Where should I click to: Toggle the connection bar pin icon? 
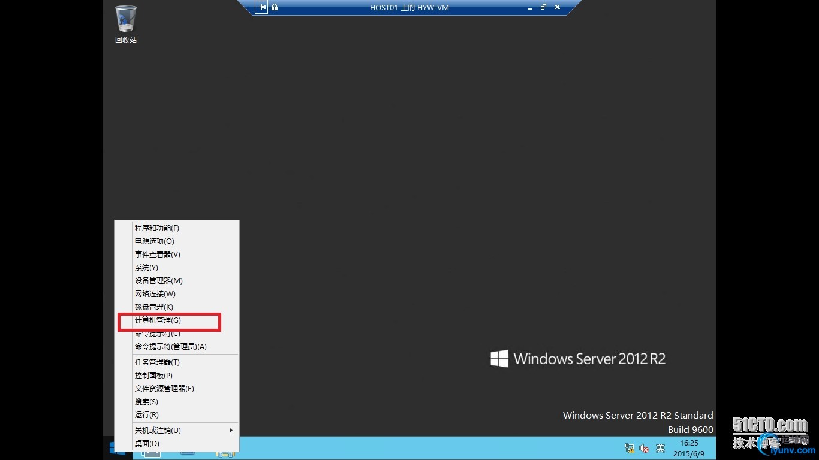pos(262,7)
